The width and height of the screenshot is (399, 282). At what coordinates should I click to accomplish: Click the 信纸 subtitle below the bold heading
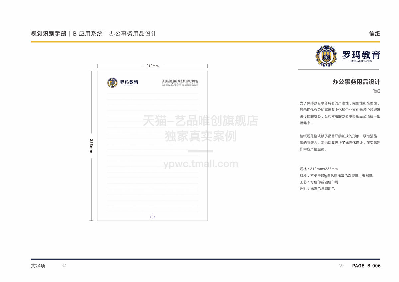click(x=376, y=91)
